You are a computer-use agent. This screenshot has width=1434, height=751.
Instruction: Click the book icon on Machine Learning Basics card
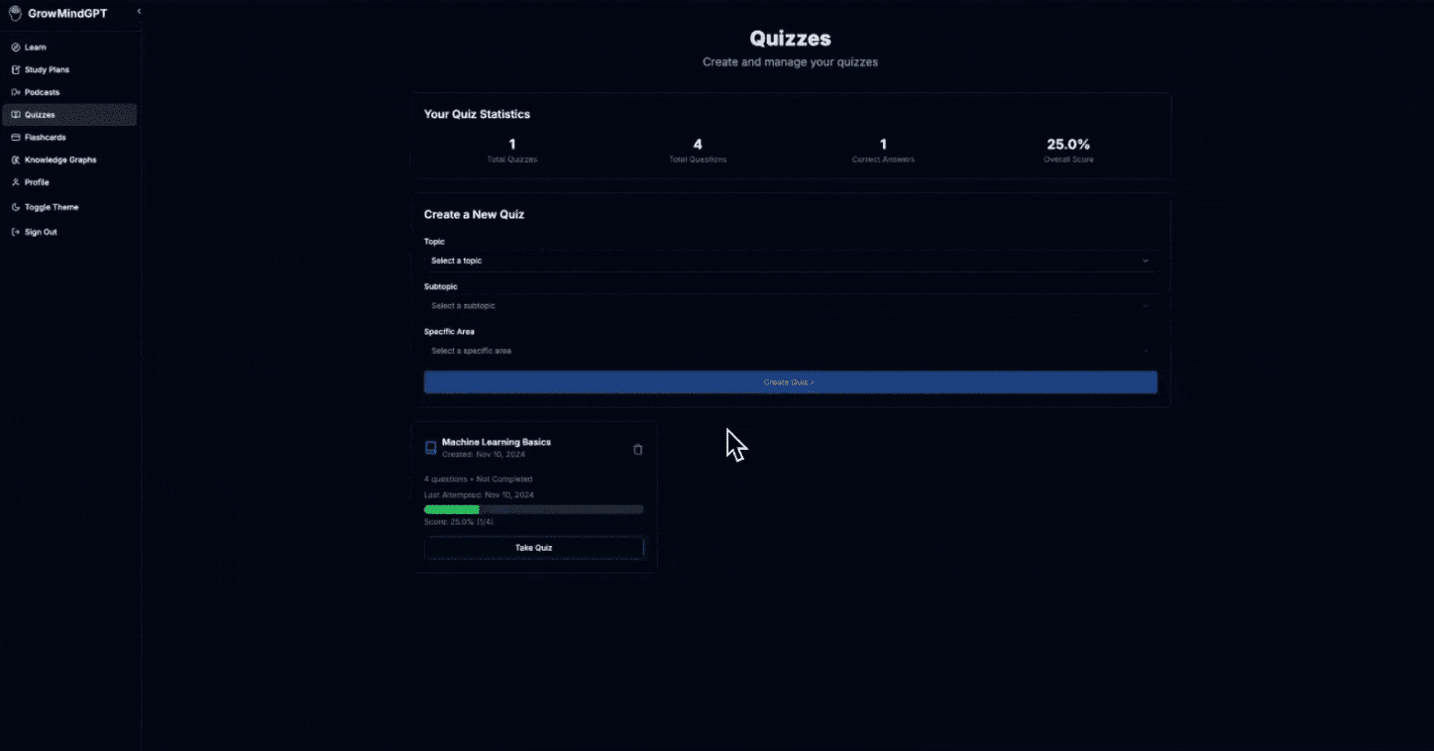coord(430,448)
